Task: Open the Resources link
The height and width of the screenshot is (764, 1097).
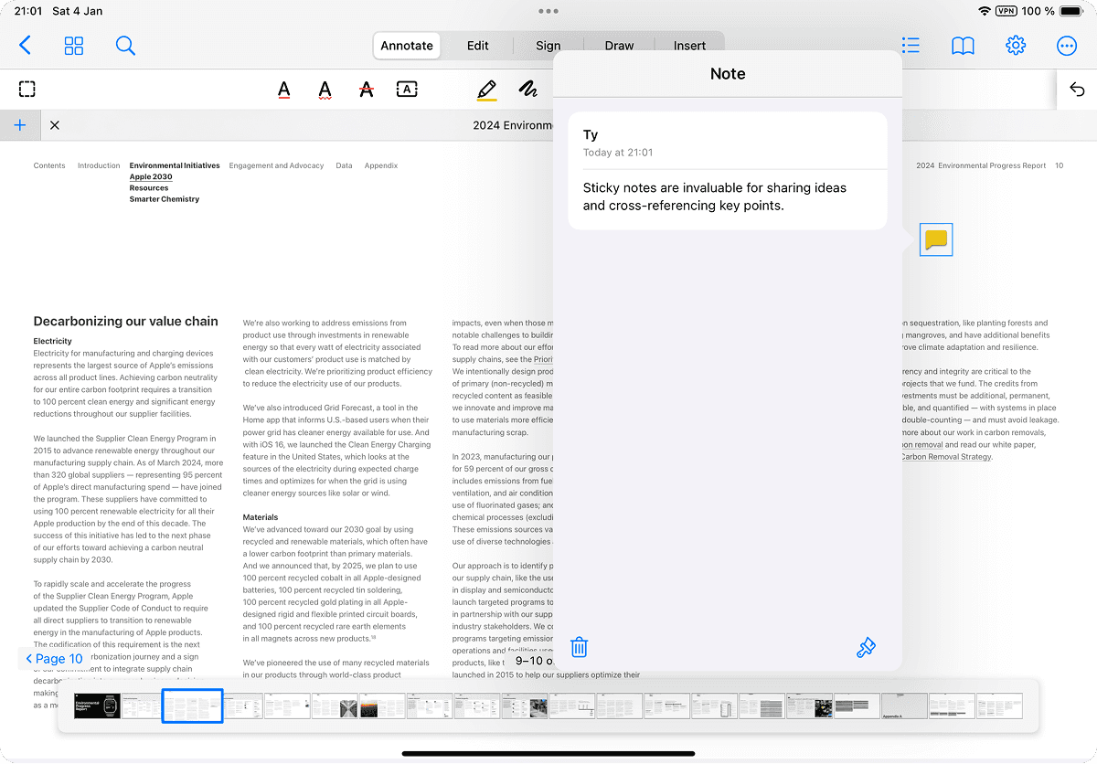Action: pos(149,187)
